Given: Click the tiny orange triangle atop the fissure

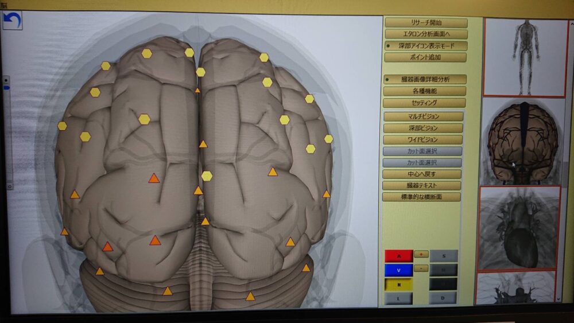Looking at the screenshot, I should (197, 90).
